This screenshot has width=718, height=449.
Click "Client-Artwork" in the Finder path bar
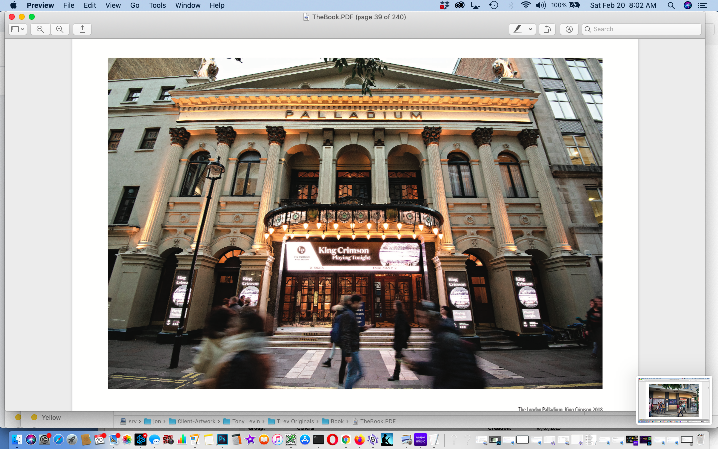click(x=192, y=421)
